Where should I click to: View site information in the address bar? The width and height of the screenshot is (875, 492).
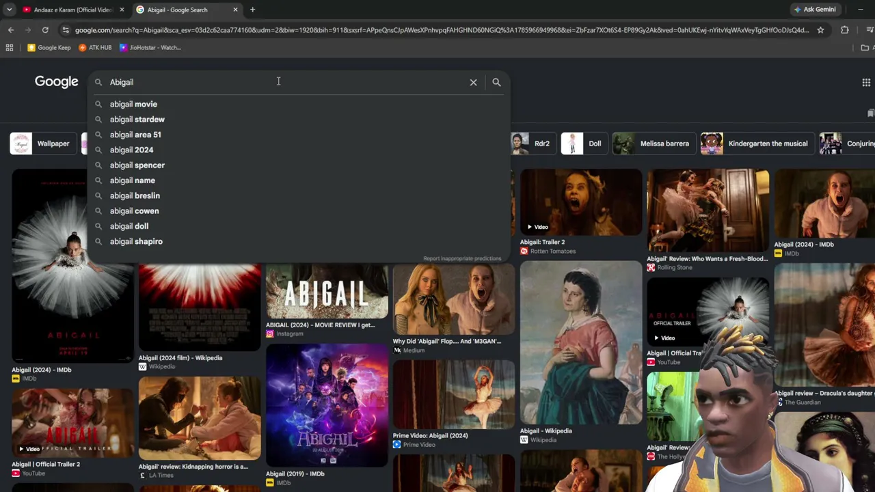[x=65, y=30]
